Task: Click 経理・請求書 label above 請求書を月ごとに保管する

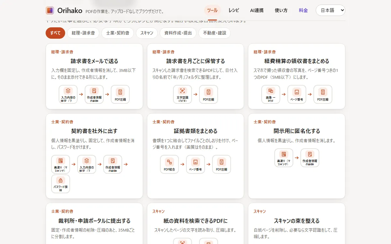Action: (164, 52)
